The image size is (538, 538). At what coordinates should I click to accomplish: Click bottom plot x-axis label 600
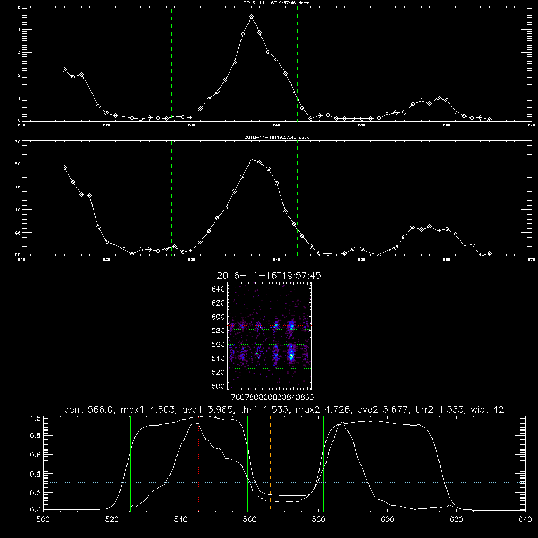pos(387,520)
